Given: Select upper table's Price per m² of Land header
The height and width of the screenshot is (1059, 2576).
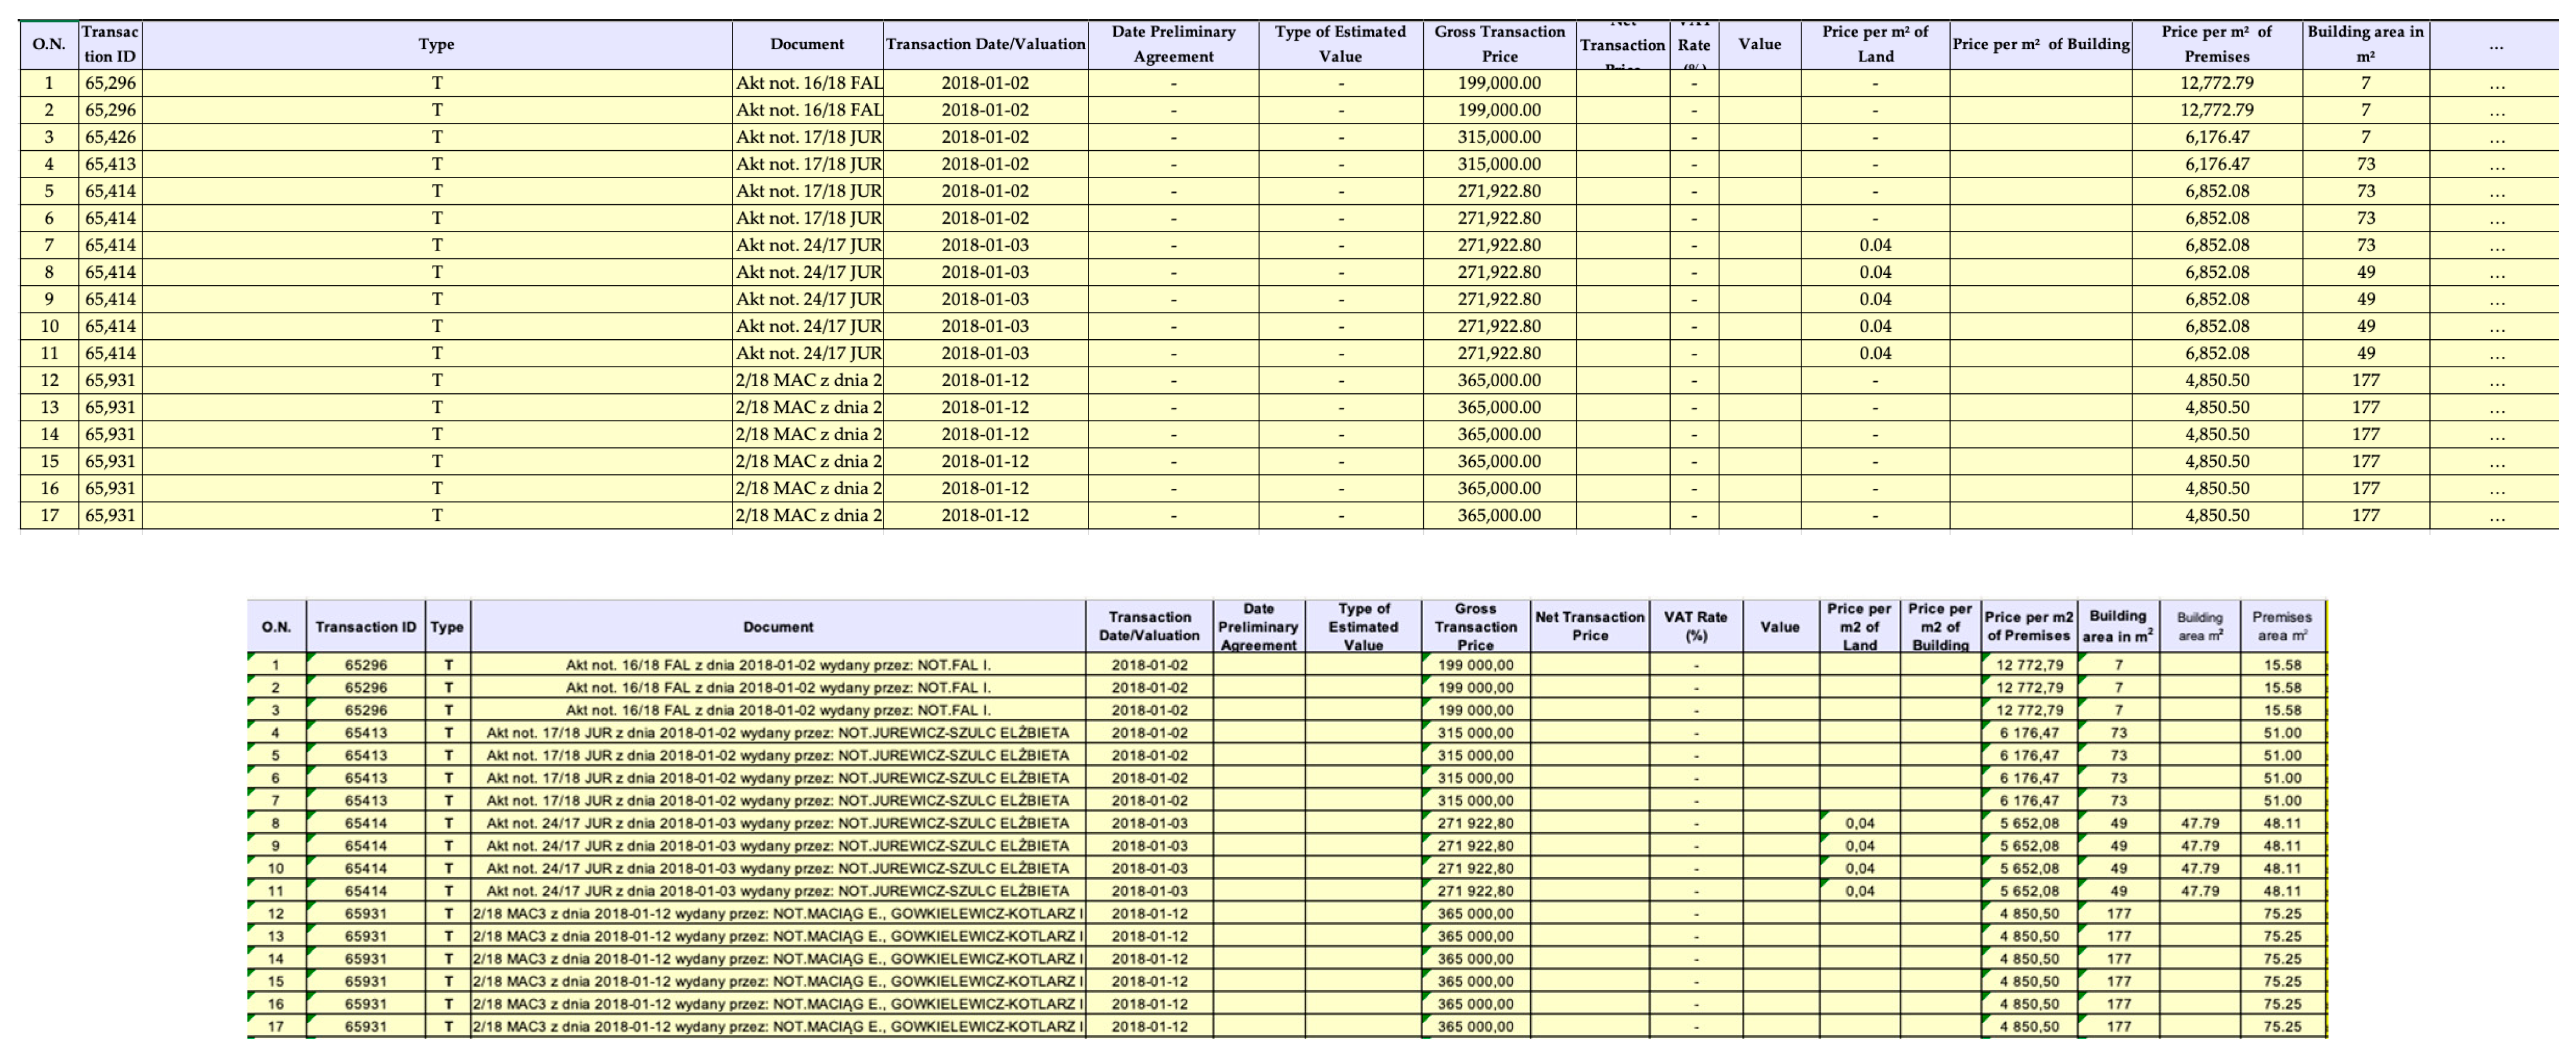Looking at the screenshot, I should point(1875,45).
